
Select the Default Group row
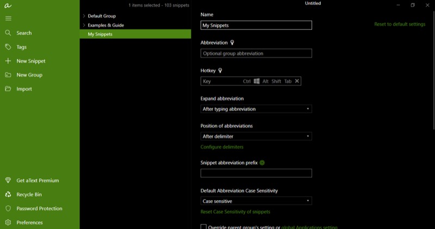click(135, 16)
